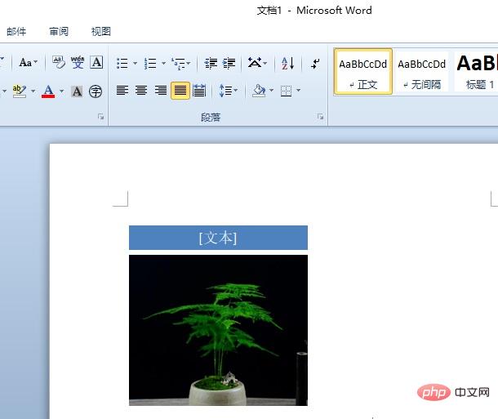Toggle justify alignment button

[180, 91]
